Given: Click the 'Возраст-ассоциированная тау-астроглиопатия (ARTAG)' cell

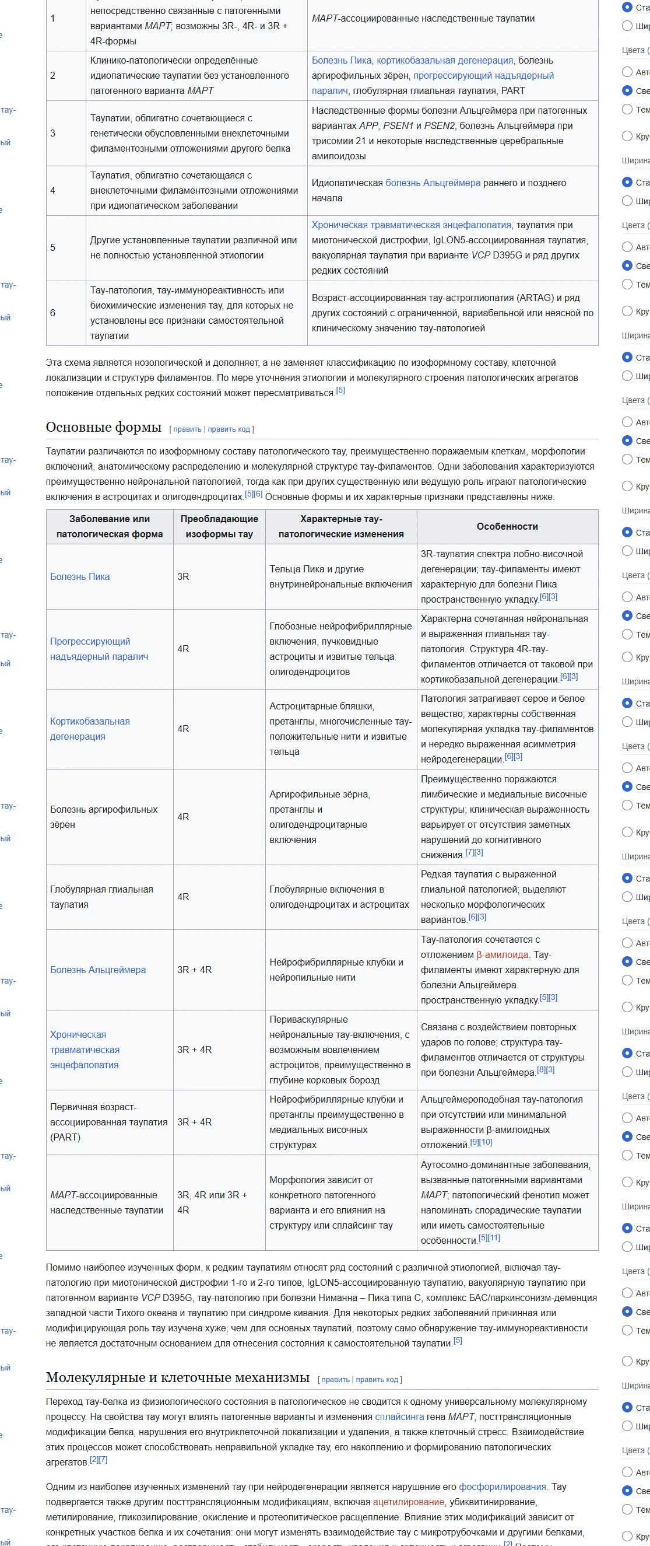Looking at the screenshot, I should 453,313.
